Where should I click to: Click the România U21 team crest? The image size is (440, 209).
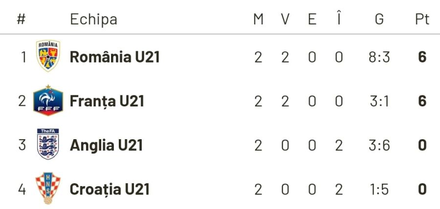(x=48, y=56)
